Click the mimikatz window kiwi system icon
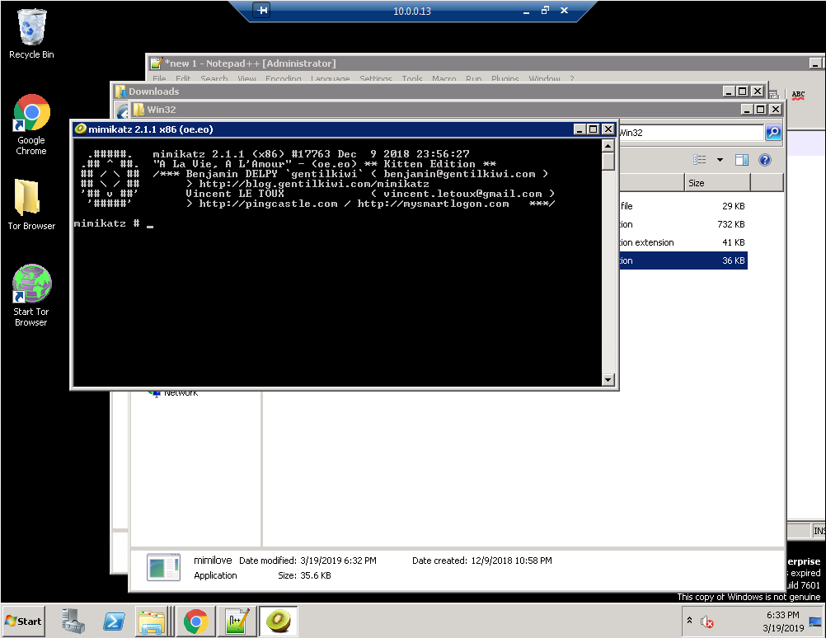The height and width of the screenshot is (638, 826). click(x=80, y=129)
